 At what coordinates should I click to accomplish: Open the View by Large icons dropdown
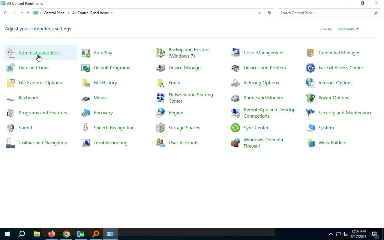click(x=347, y=29)
